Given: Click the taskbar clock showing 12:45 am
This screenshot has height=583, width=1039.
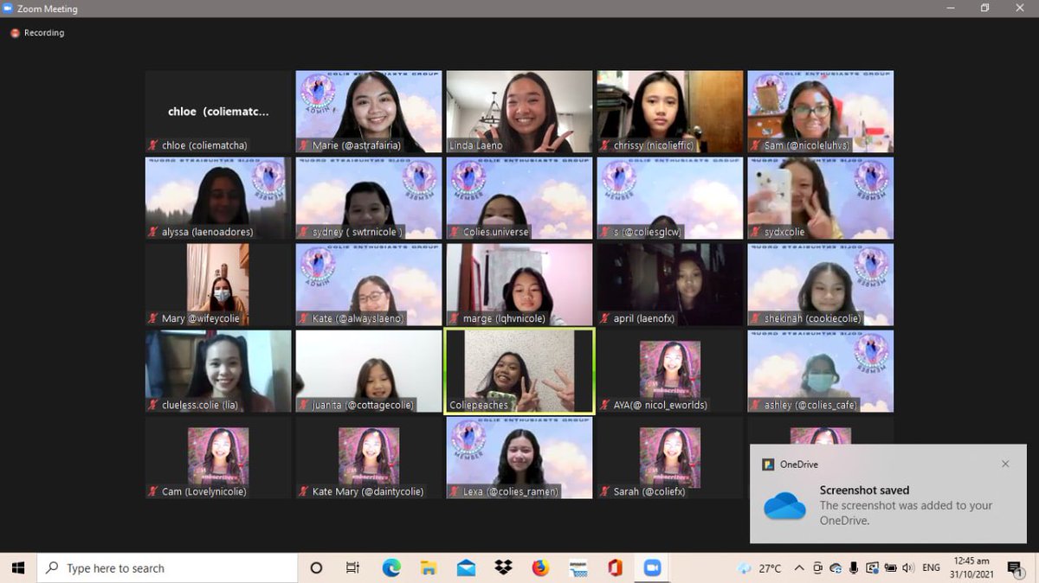Looking at the screenshot, I should click(971, 567).
